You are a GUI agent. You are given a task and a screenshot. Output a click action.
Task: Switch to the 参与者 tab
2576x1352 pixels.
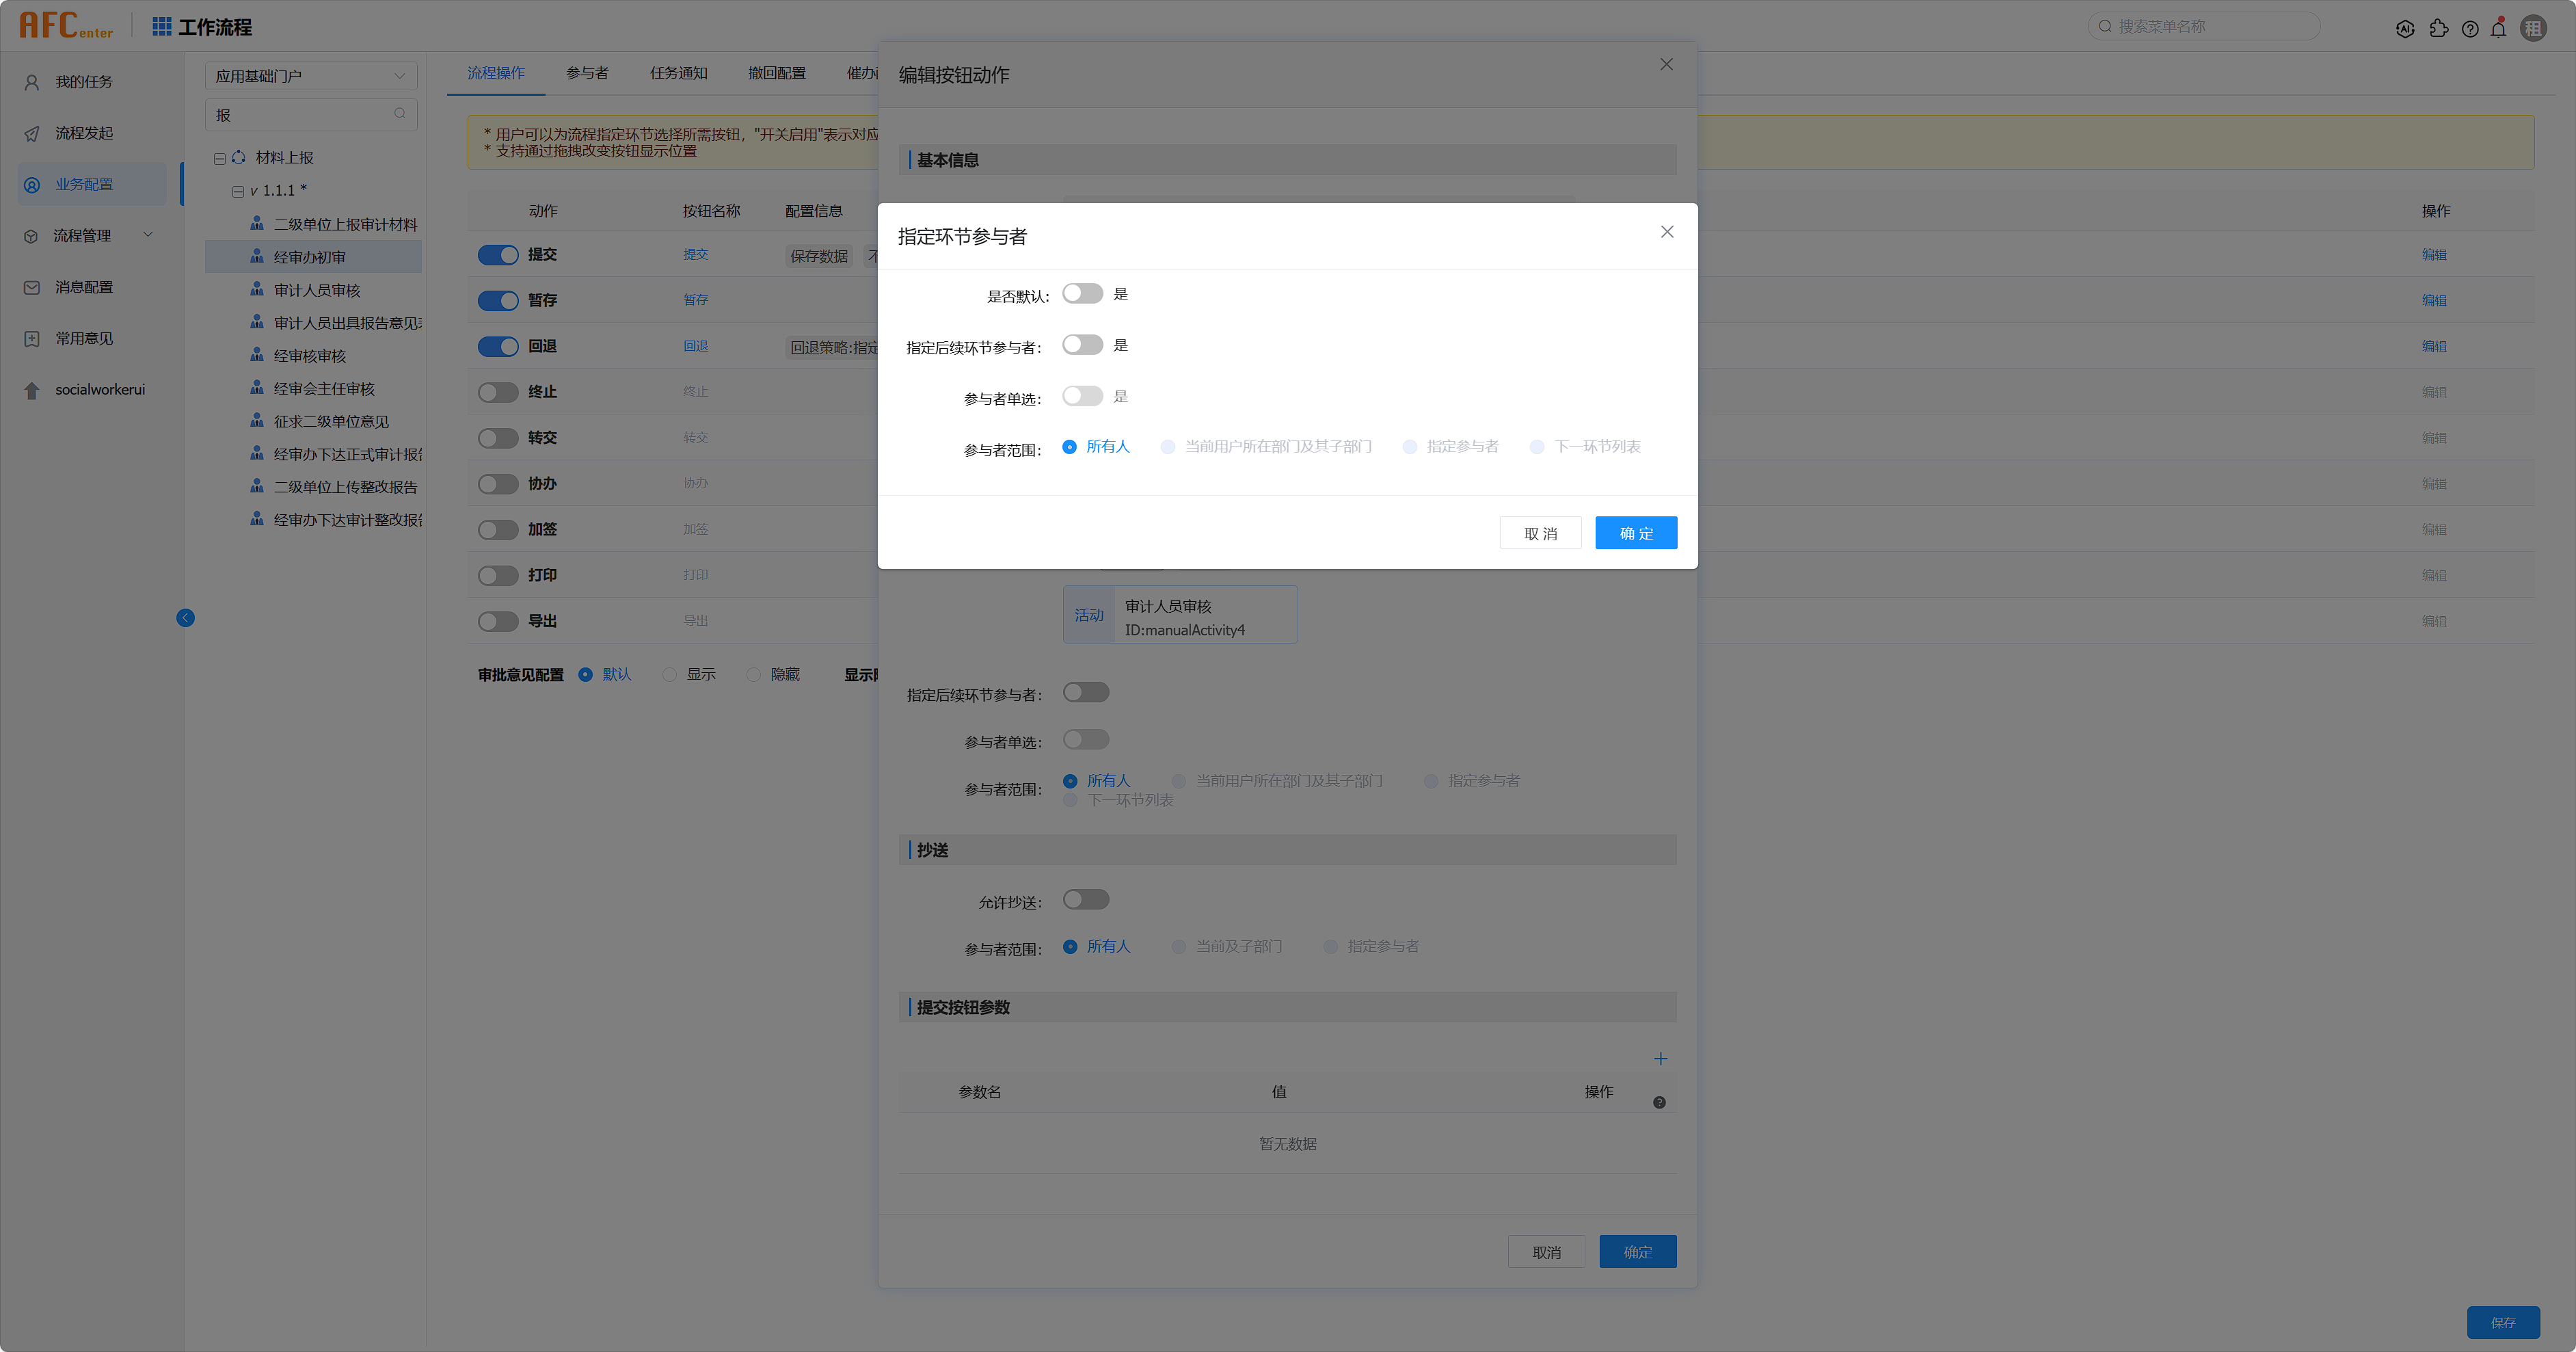click(587, 73)
